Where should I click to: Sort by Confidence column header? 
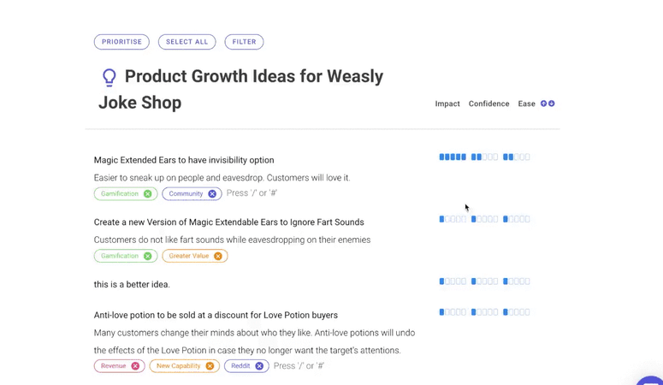click(488, 104)
